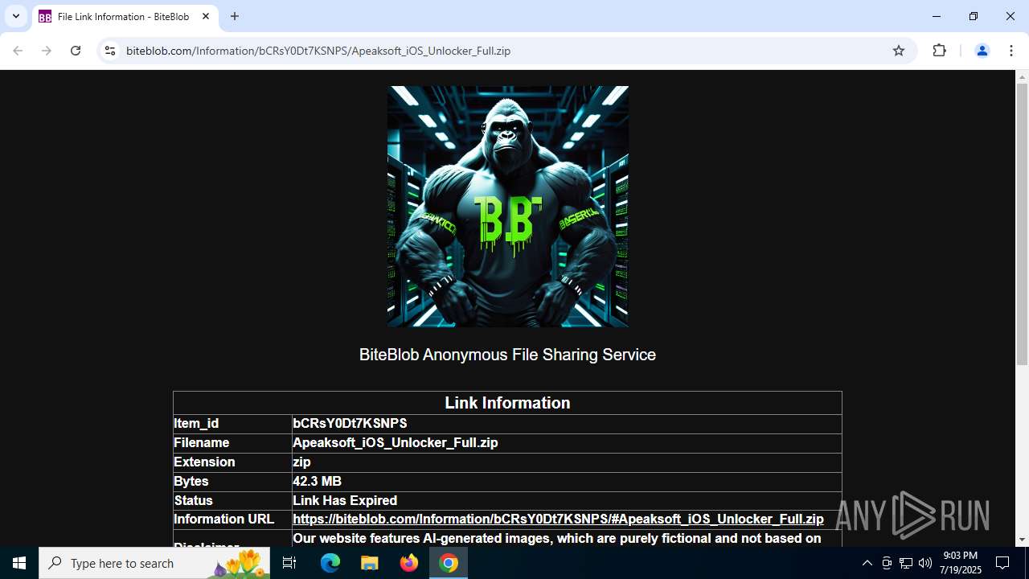Open the notification center icon
The width and height of the screenshot is (1029, 579).
[1002, 563]
